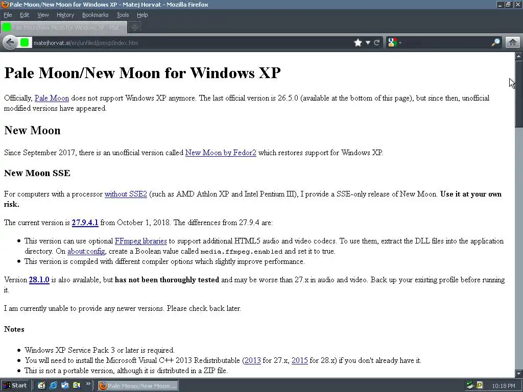
Task: Open the Help menu
Action: click(142, 15)
